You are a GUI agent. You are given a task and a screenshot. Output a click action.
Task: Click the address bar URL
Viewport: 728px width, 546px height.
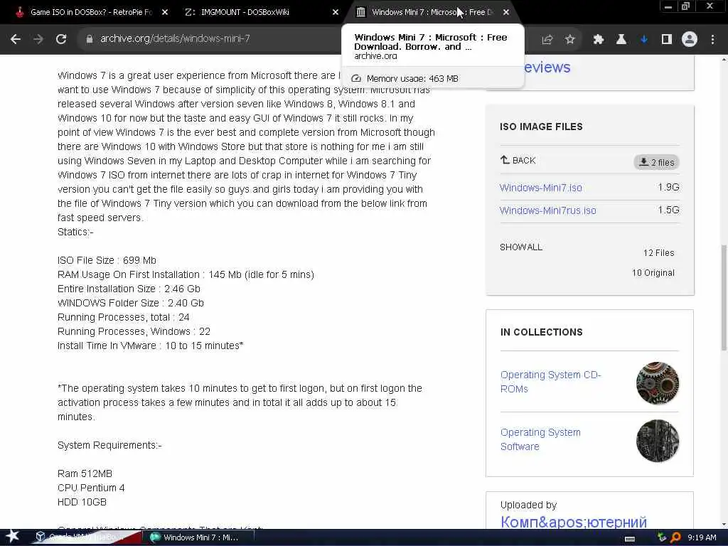coord(175,39)
